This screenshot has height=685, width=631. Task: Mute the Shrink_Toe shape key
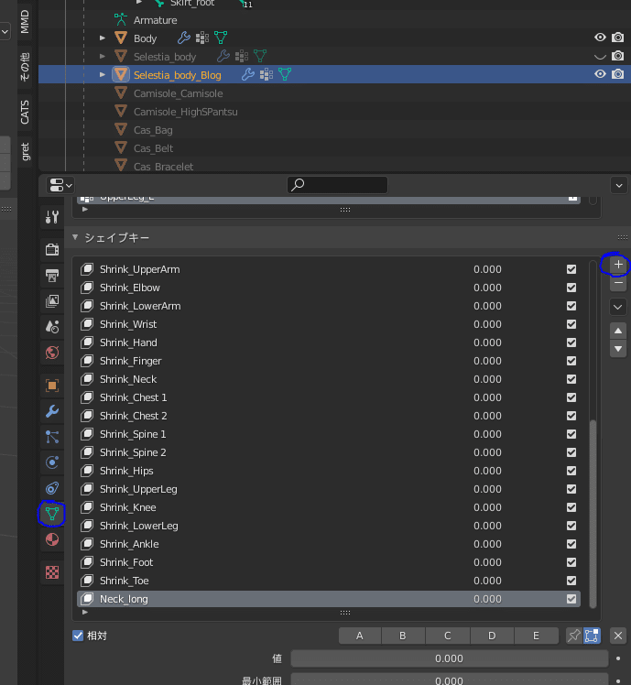click(571, 581)
